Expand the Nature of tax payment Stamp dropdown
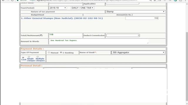188x105 pixels. click(135, 12)
